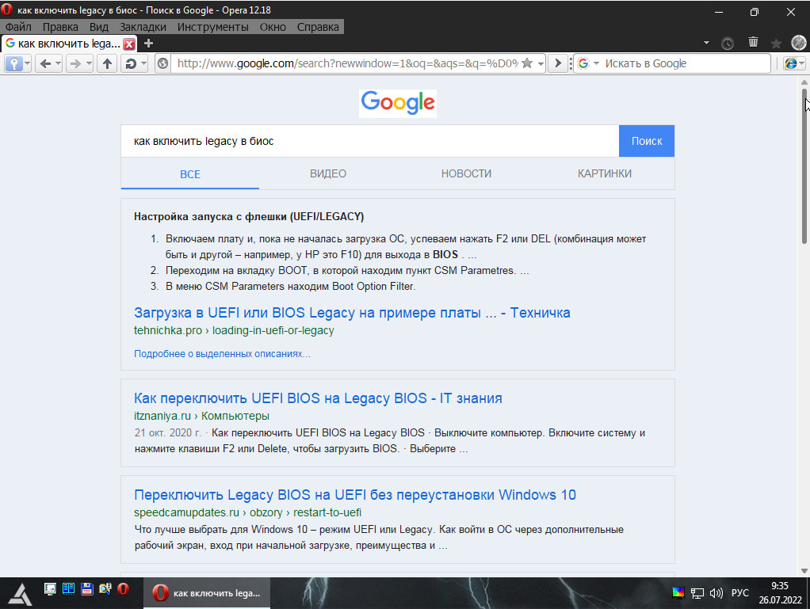Open the Файл menu
The image size is (810, 609).
18,27
